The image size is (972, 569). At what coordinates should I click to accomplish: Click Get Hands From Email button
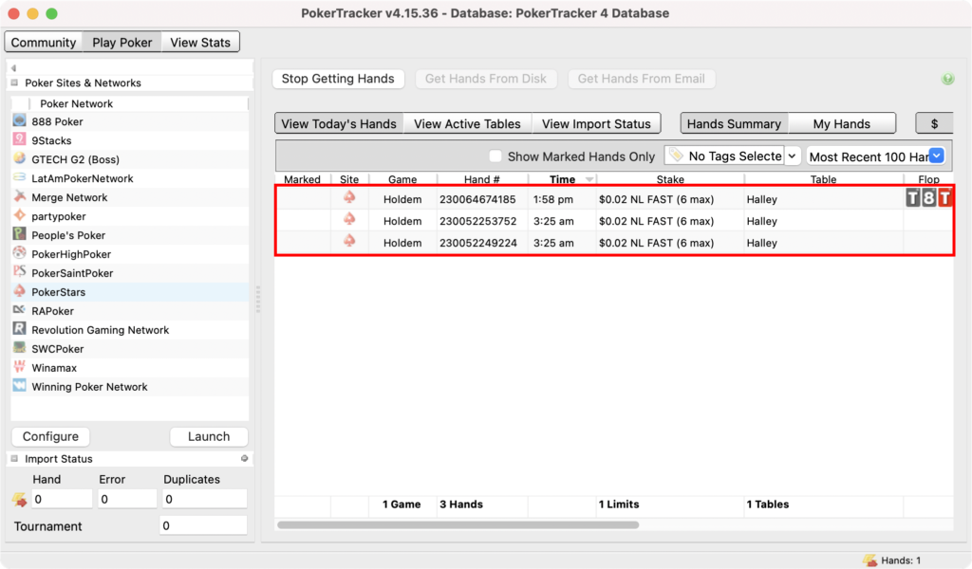pos(641,79)
